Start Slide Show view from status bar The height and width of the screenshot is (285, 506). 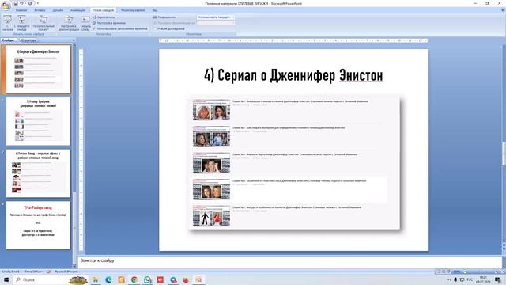pyautogui.click(x=448, y=272)
